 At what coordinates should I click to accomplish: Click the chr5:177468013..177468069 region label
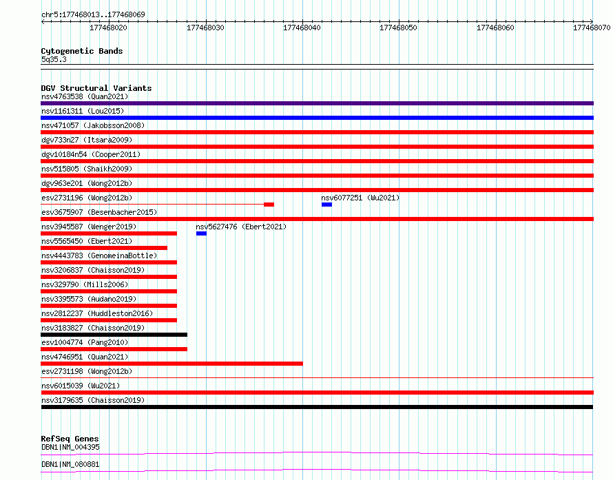pos(93,14)
